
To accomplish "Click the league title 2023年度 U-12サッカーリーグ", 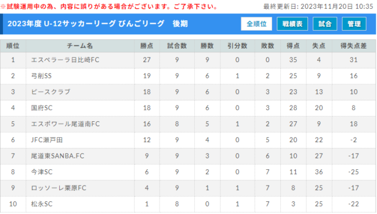I will pos(61,24).
